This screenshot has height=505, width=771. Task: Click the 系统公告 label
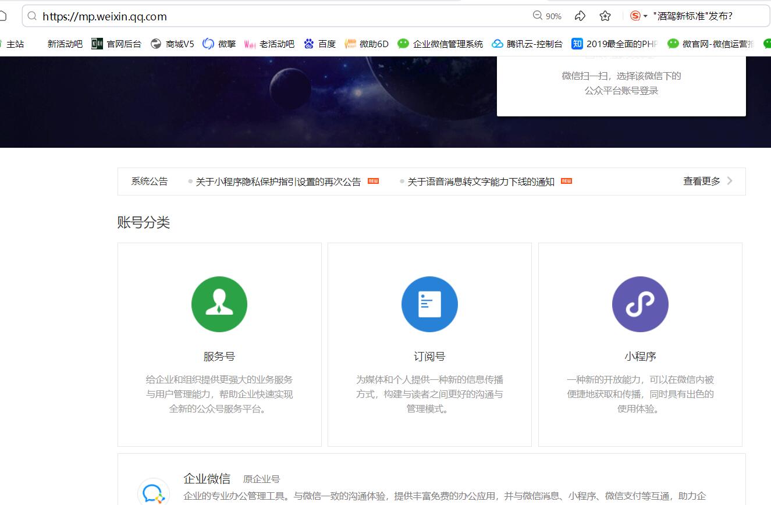point(150,182)
